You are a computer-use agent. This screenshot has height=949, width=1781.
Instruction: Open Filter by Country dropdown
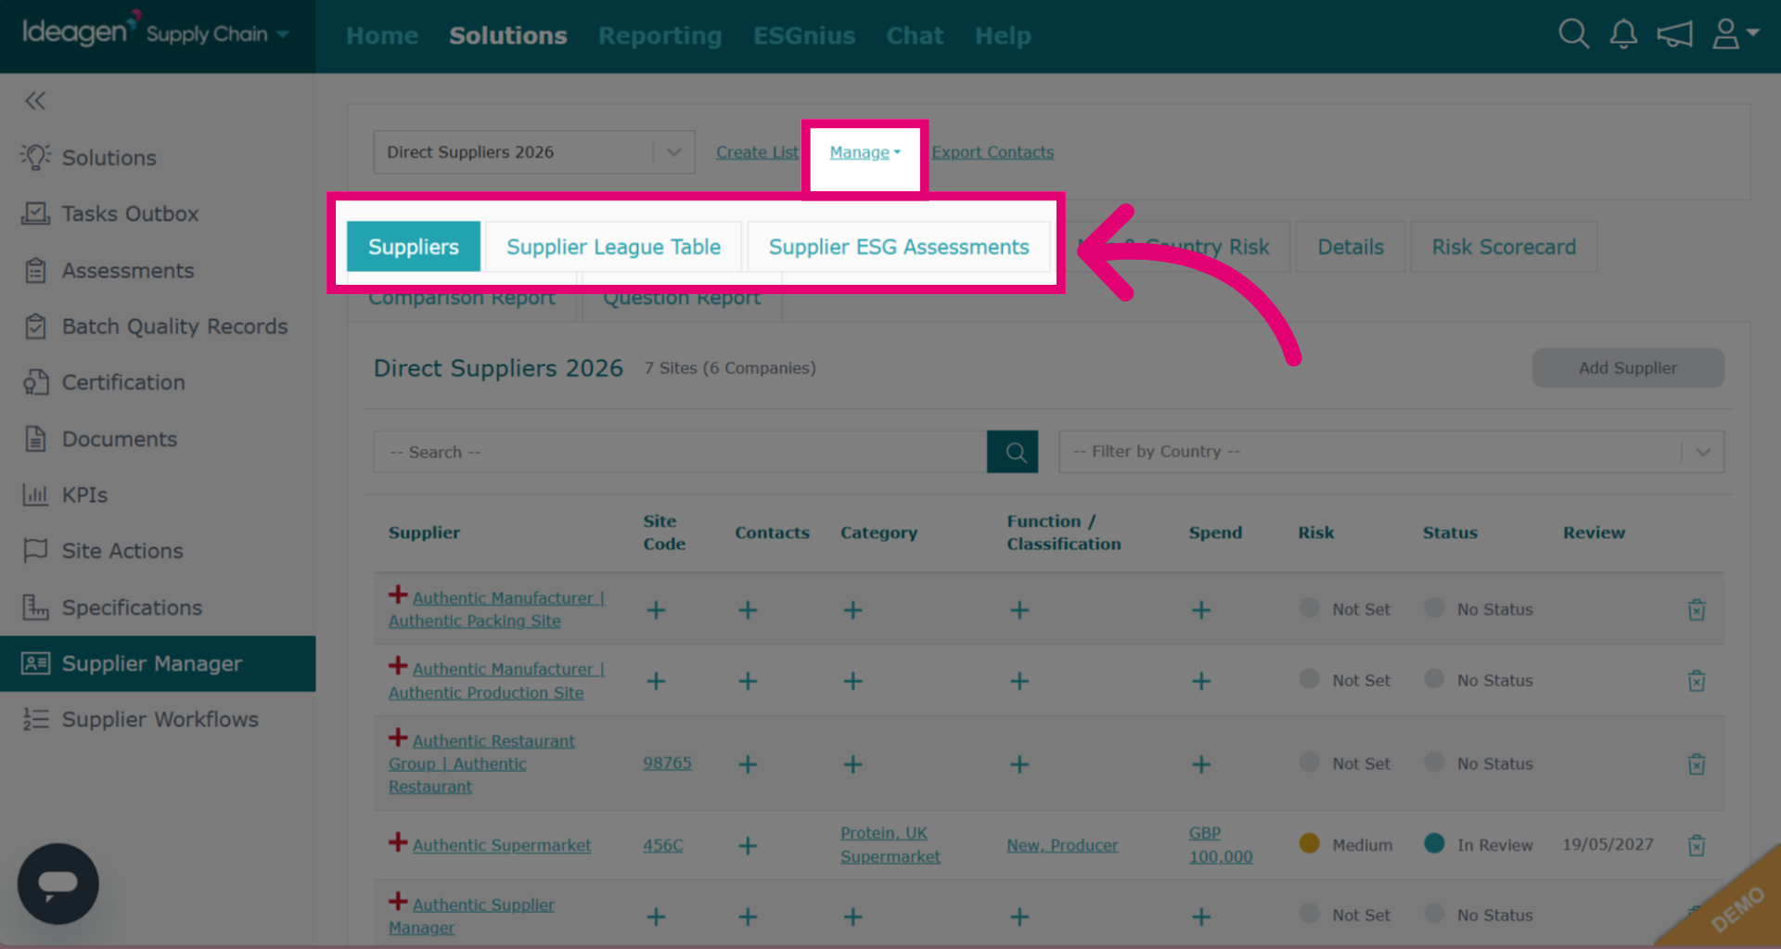[x=1391, y=452]
